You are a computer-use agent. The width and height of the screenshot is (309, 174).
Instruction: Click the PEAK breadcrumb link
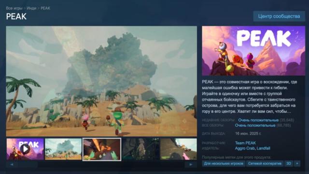45,8
